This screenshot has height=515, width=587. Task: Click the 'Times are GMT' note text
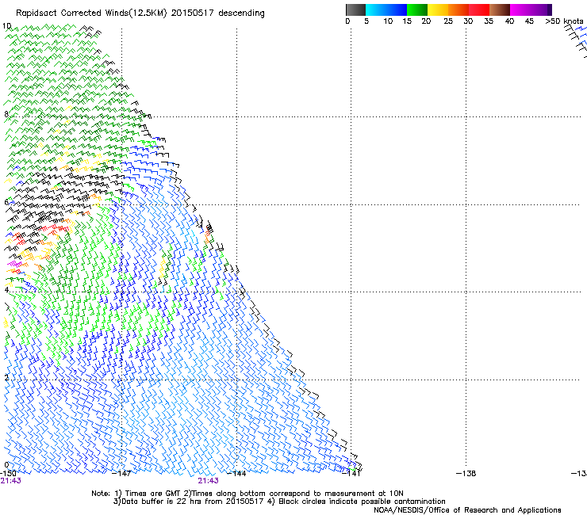pos(153,494)
